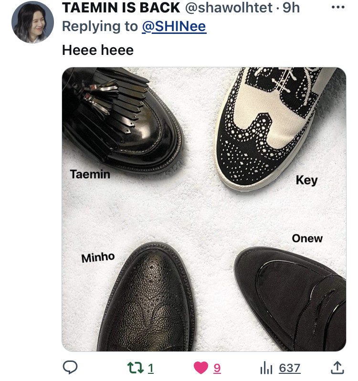
Task: Tap the share upload icon
Action: (x=337, y=368)
